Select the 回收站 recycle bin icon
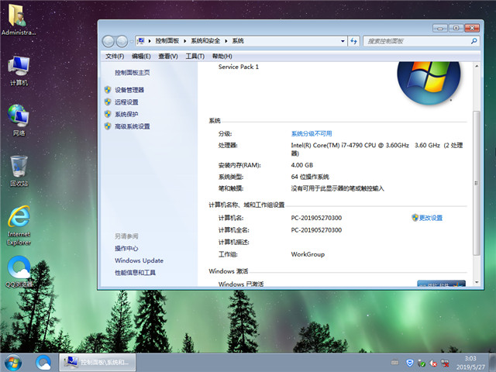 (x=19, y=171)
